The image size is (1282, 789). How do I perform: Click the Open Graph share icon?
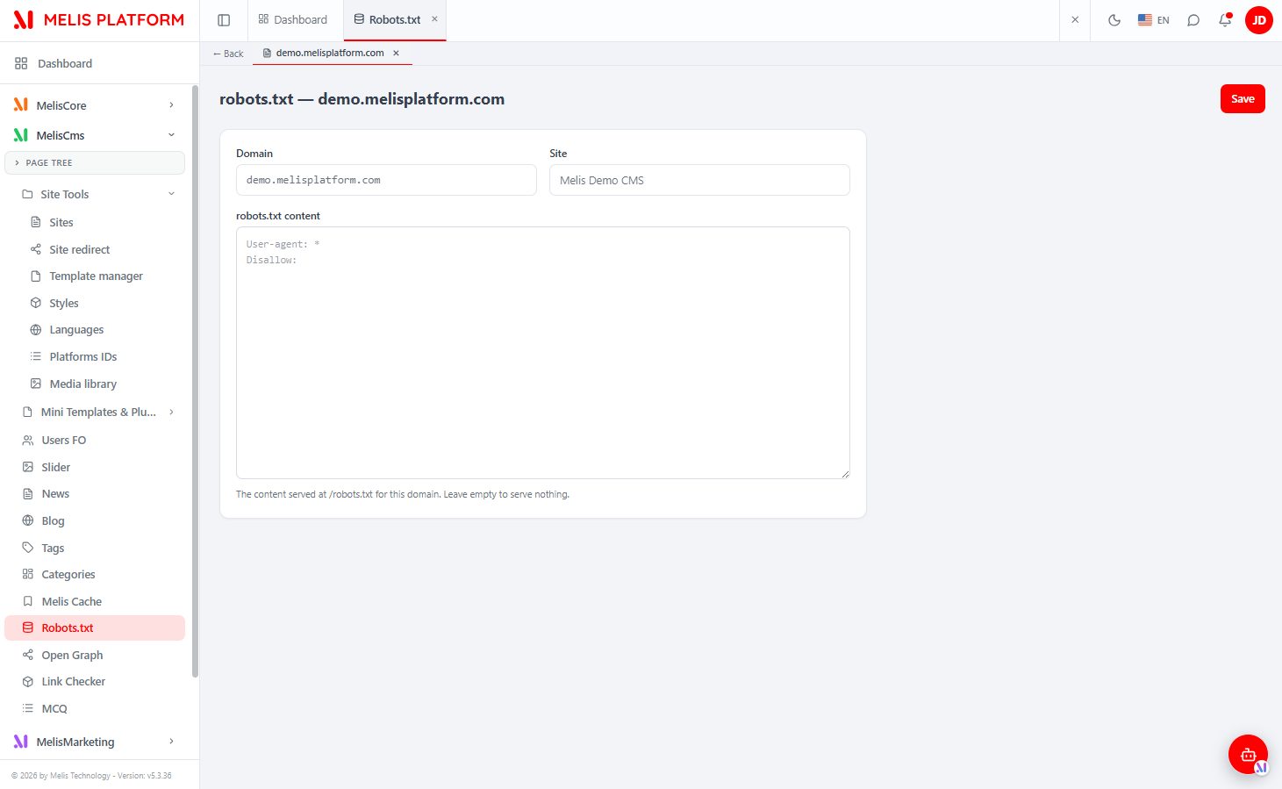28,655
